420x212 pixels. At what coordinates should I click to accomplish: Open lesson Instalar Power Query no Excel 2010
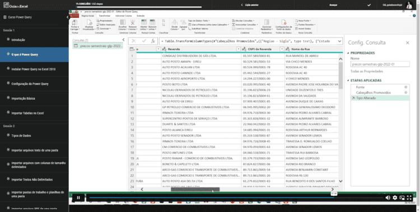click(34, 69)
